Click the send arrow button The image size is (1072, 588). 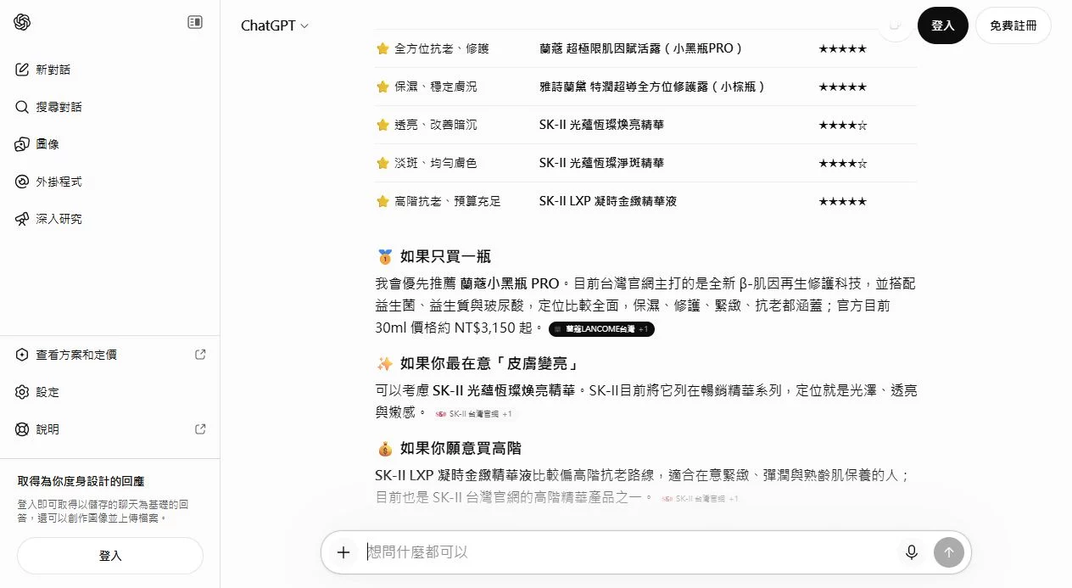click(949, 552)
